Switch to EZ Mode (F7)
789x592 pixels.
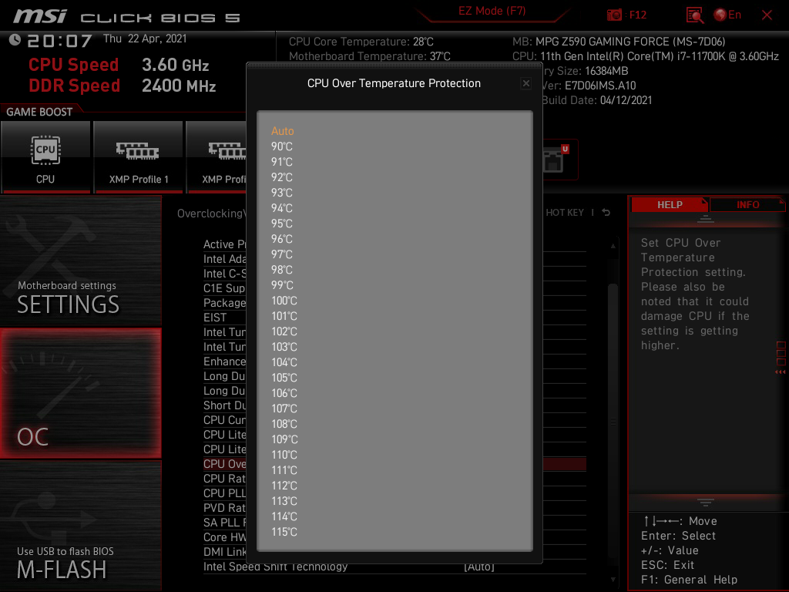(492, 11)
